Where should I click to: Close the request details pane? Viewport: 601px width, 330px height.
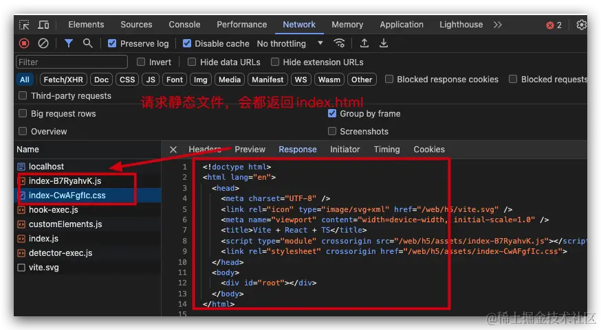(x=173, y=150)
